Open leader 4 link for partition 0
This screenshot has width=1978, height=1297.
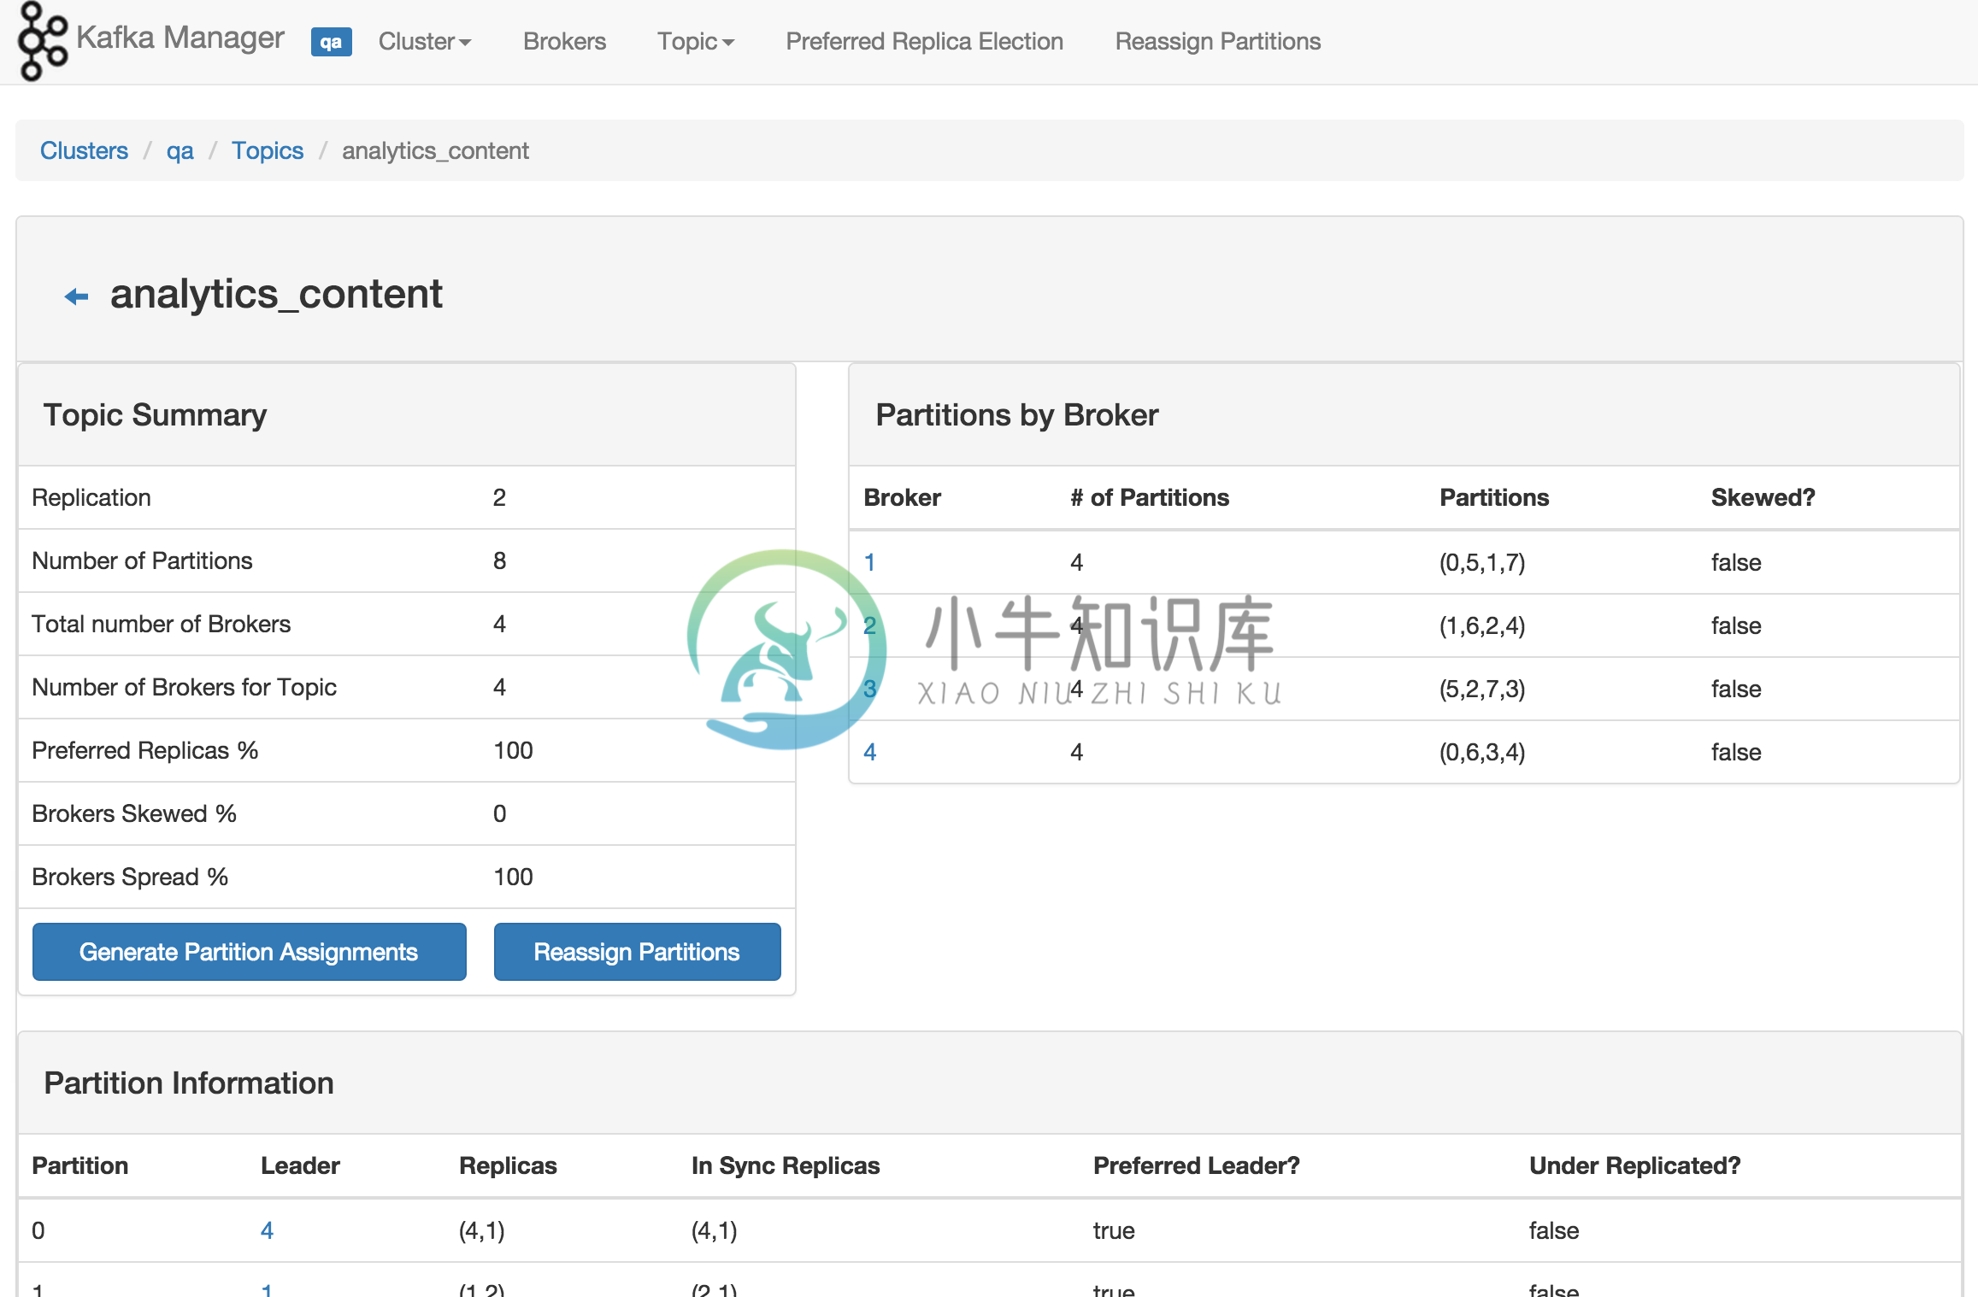[x=267, y=1230]
